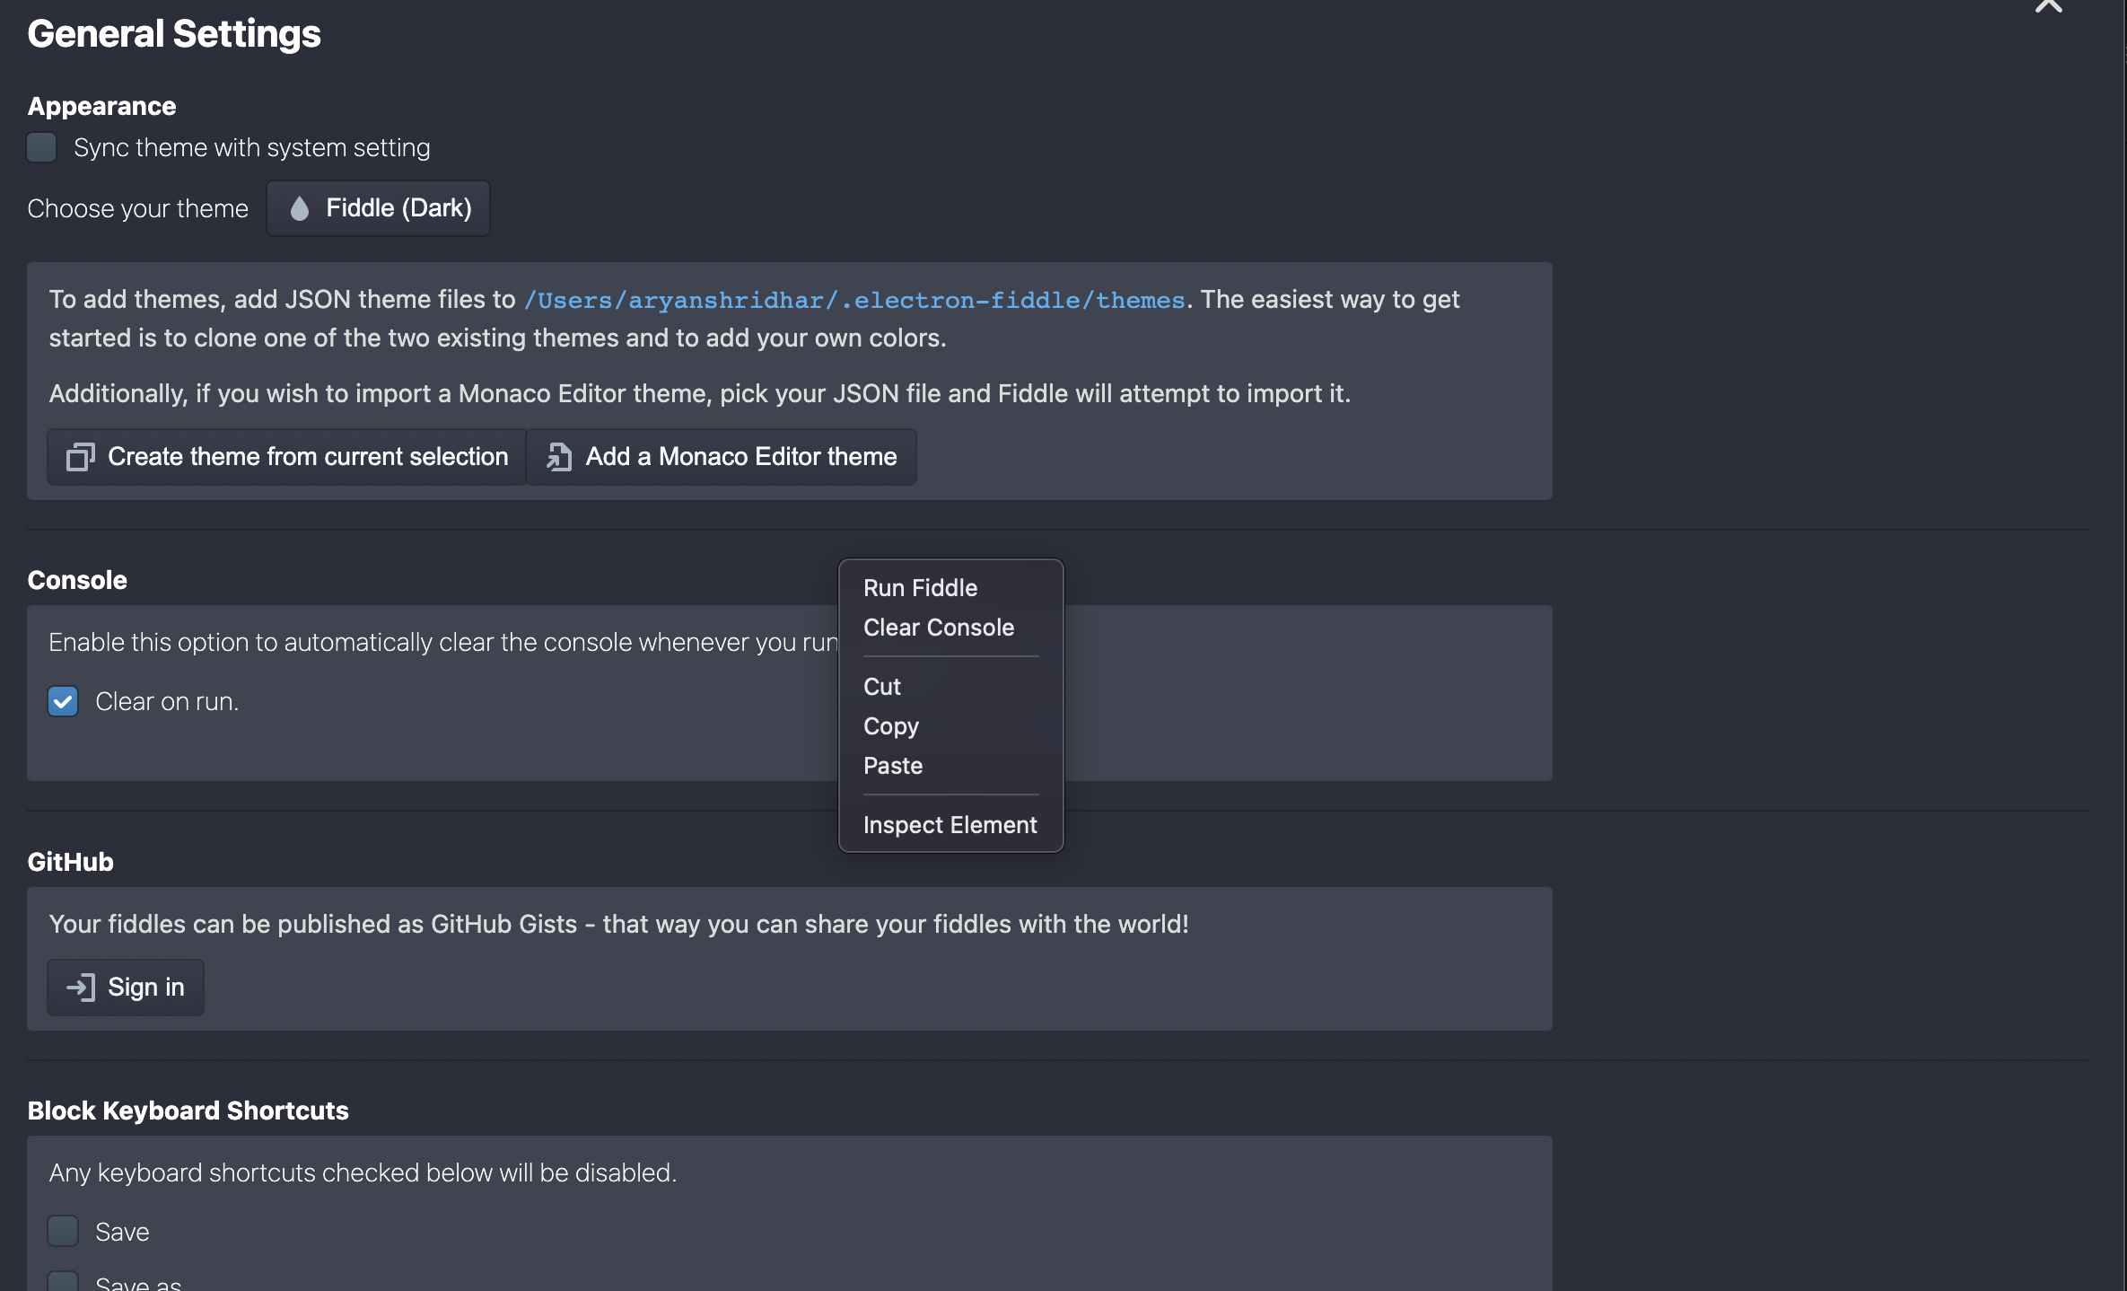2127x1291 pixels.
Task: Click the log-in arrow icon beside Sign in
Action: (80, 988)
